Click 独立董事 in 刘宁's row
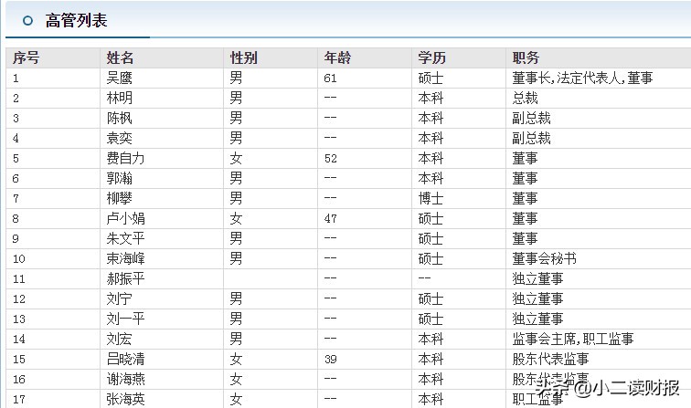 (537, 298)
